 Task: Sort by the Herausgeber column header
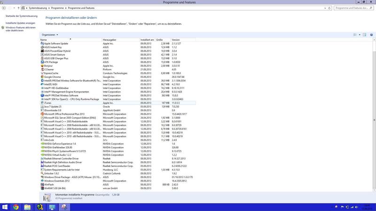pos(121,40)
